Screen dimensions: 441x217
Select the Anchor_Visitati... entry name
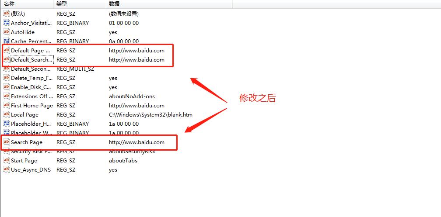click(31, 23)
